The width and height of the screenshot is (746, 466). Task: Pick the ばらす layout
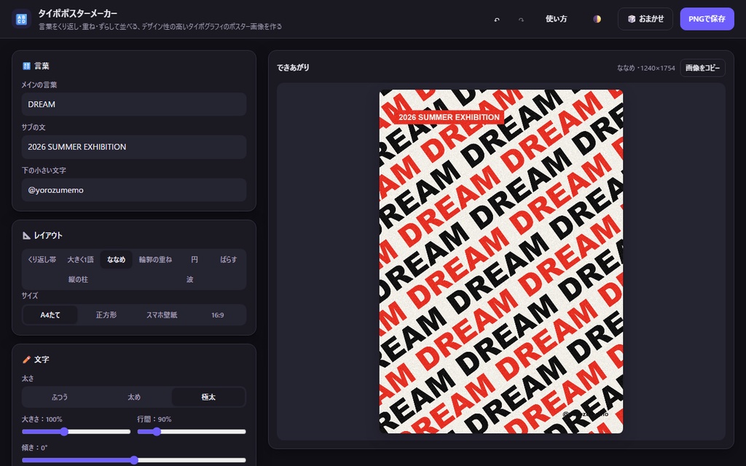pos(228,260)
